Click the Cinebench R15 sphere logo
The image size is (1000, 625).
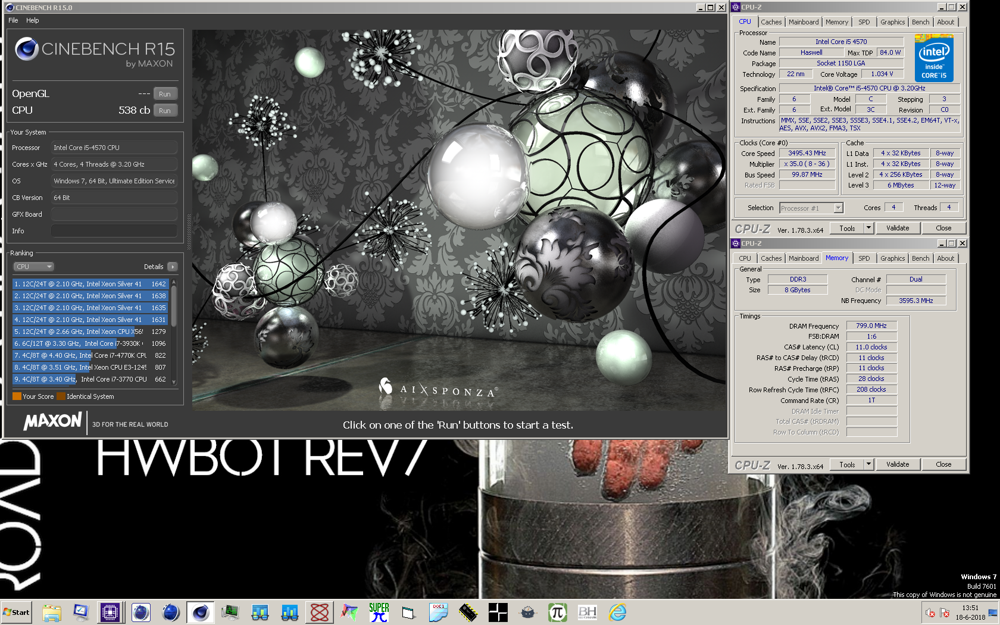27,49
